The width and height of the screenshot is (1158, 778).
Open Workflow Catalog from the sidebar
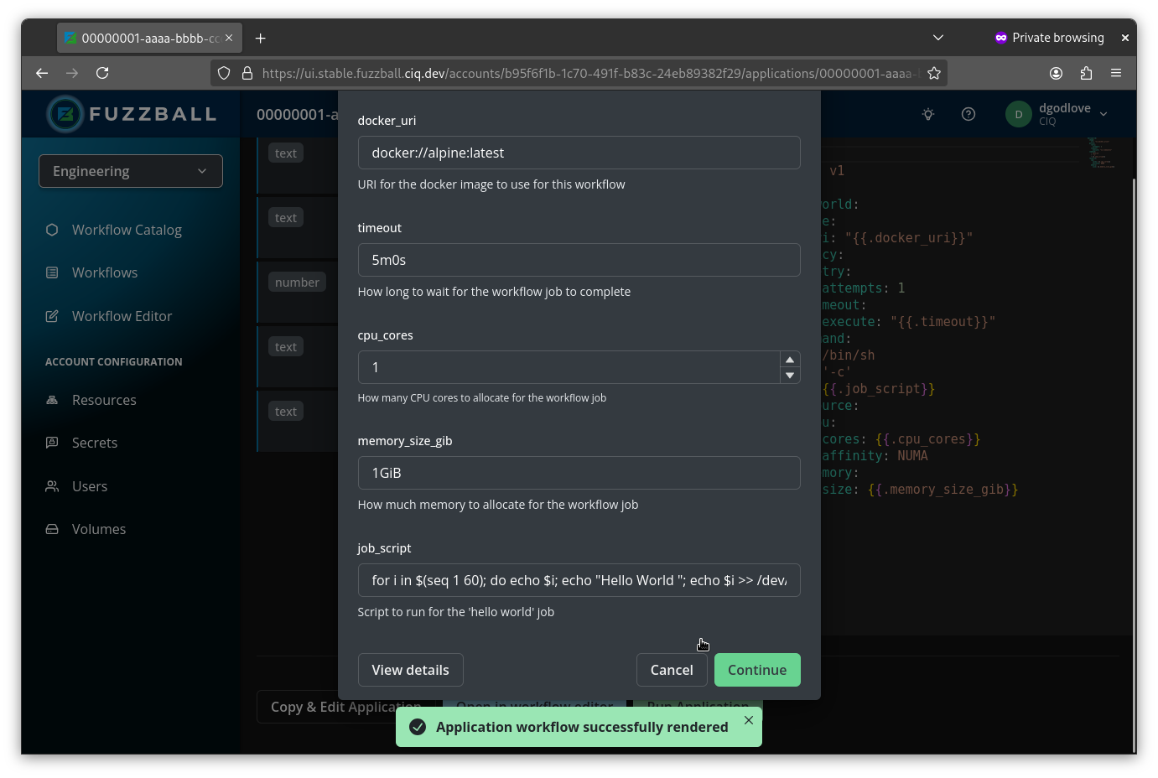pos(125,229)
